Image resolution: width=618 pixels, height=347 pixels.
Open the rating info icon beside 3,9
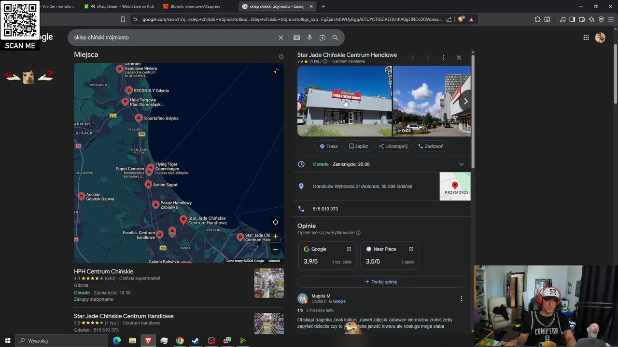(x=325, y=62)
